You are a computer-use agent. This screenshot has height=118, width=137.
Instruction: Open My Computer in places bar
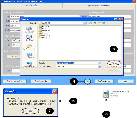coord(29,56)
